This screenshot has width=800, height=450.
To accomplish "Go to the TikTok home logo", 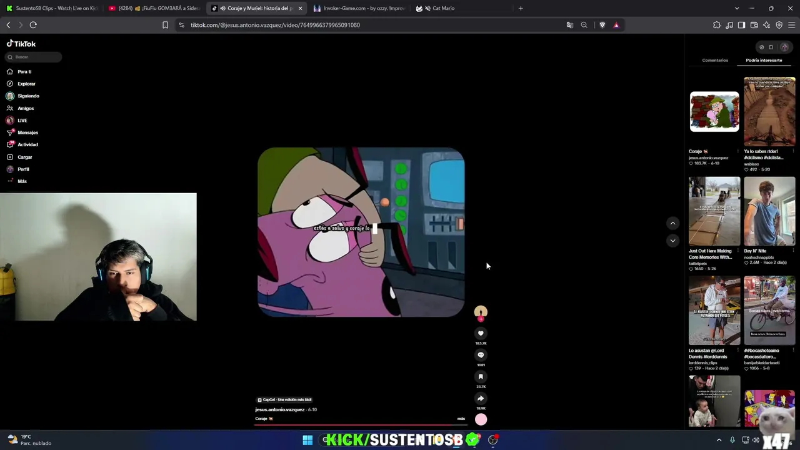I will click(21, 44).
